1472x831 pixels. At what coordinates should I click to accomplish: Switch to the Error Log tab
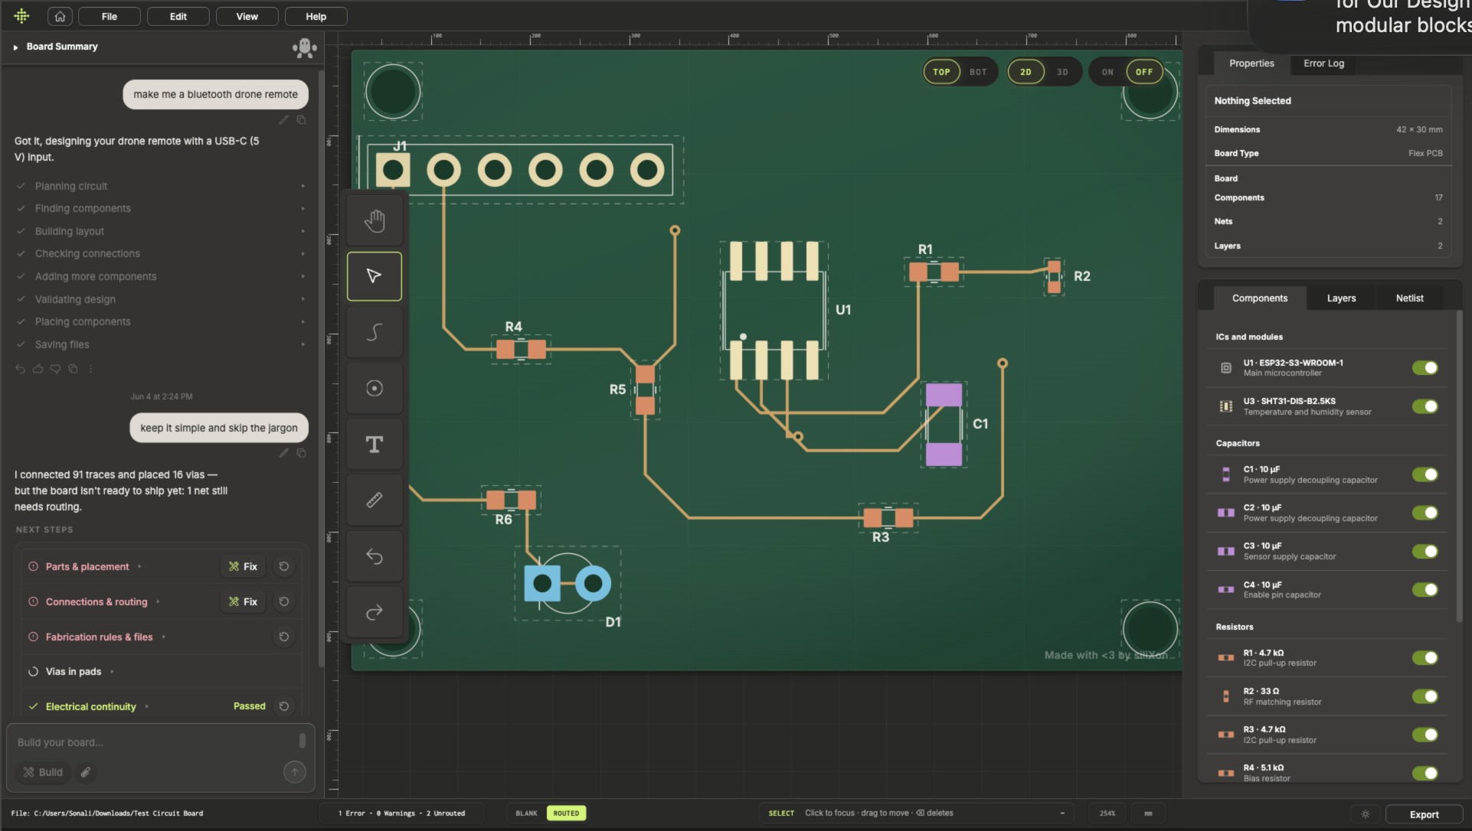1323,64
